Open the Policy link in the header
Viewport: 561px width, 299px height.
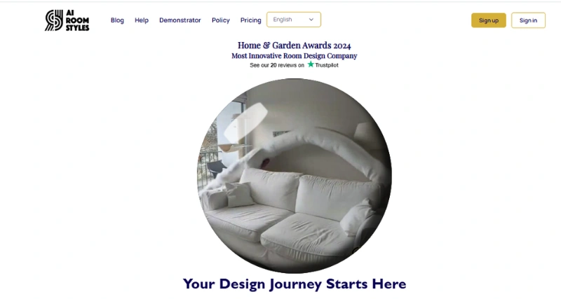[x=221, y=20]
